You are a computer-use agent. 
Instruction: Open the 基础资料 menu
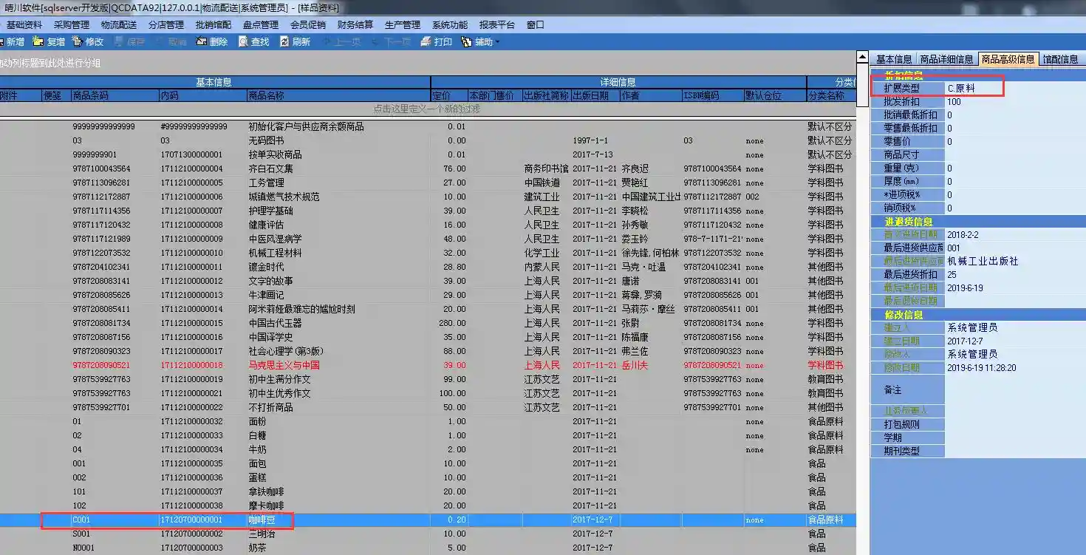(x=24, y=24)
